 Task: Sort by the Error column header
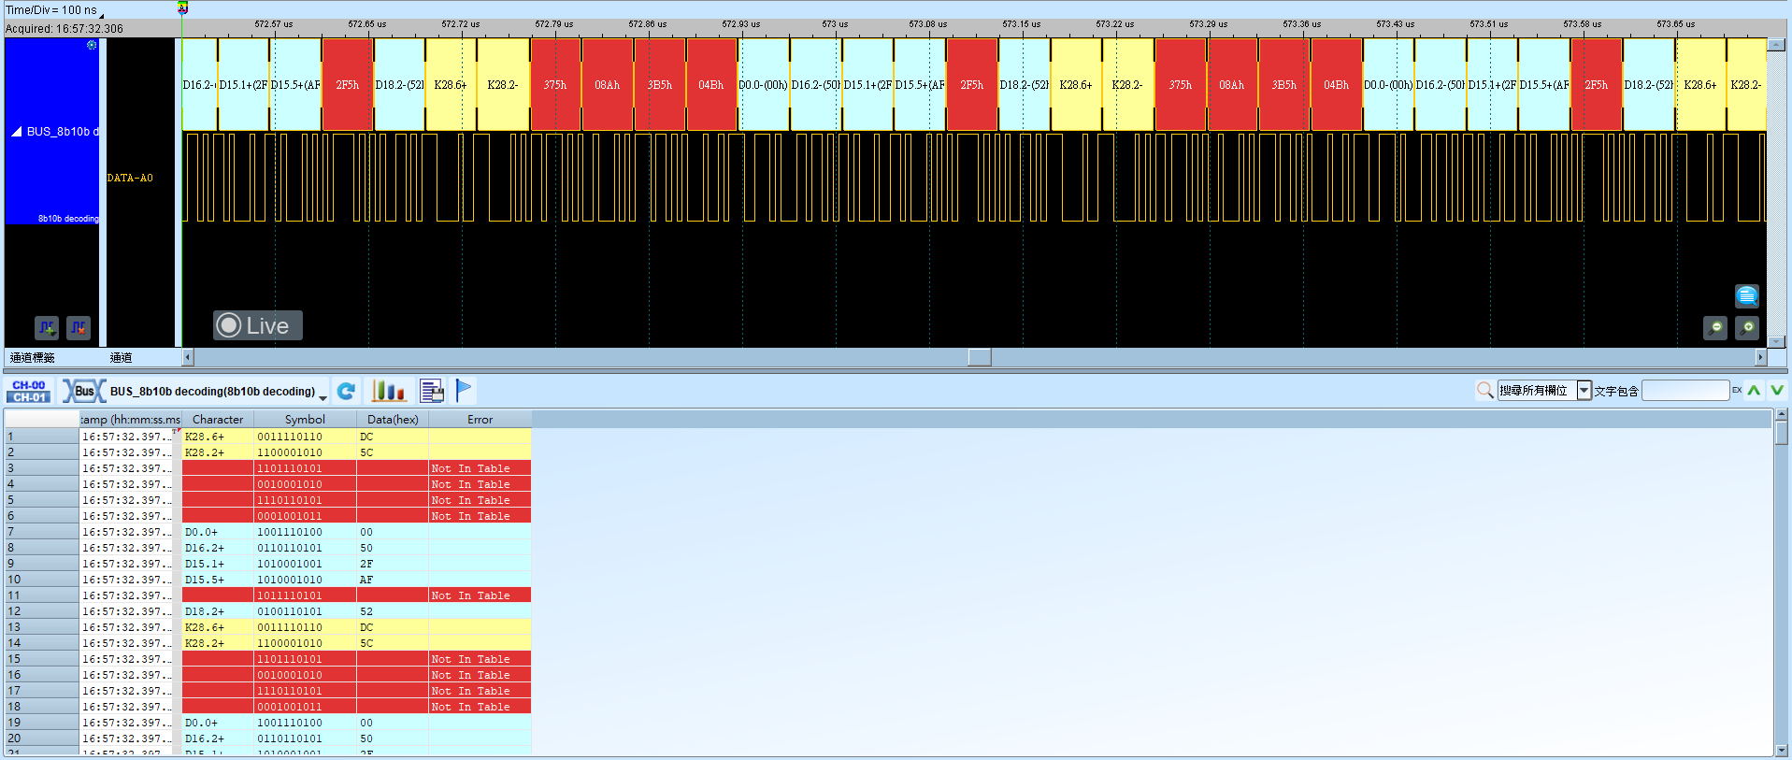(x=480, y=420)
